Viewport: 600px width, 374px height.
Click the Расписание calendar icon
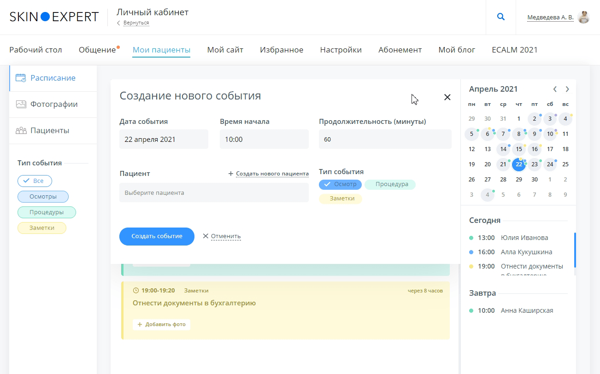click(x=21, y=78)
